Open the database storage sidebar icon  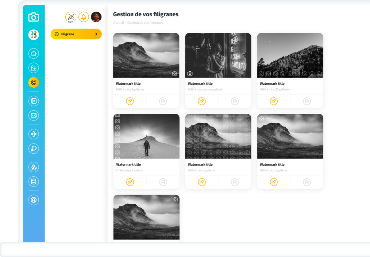(33, 182)
